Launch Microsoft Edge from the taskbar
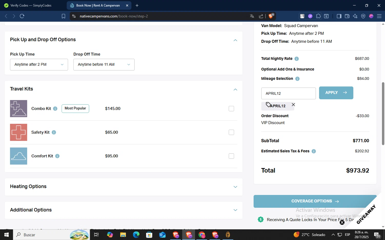Screen dimensions: 385x240 click(x=136, y=235)
